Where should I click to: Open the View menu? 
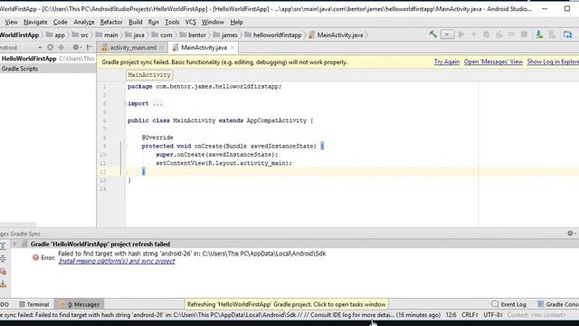click(11, 22)
